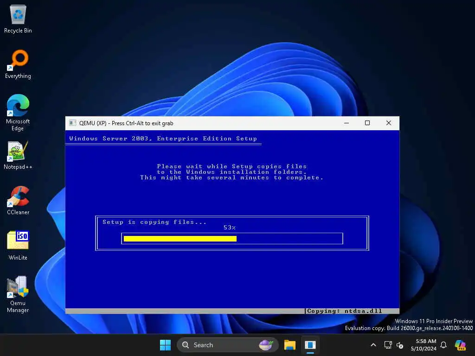This screenshot has width=475, height=356.
Task: Open the notification bell icon
Action: tap(443, 345)
